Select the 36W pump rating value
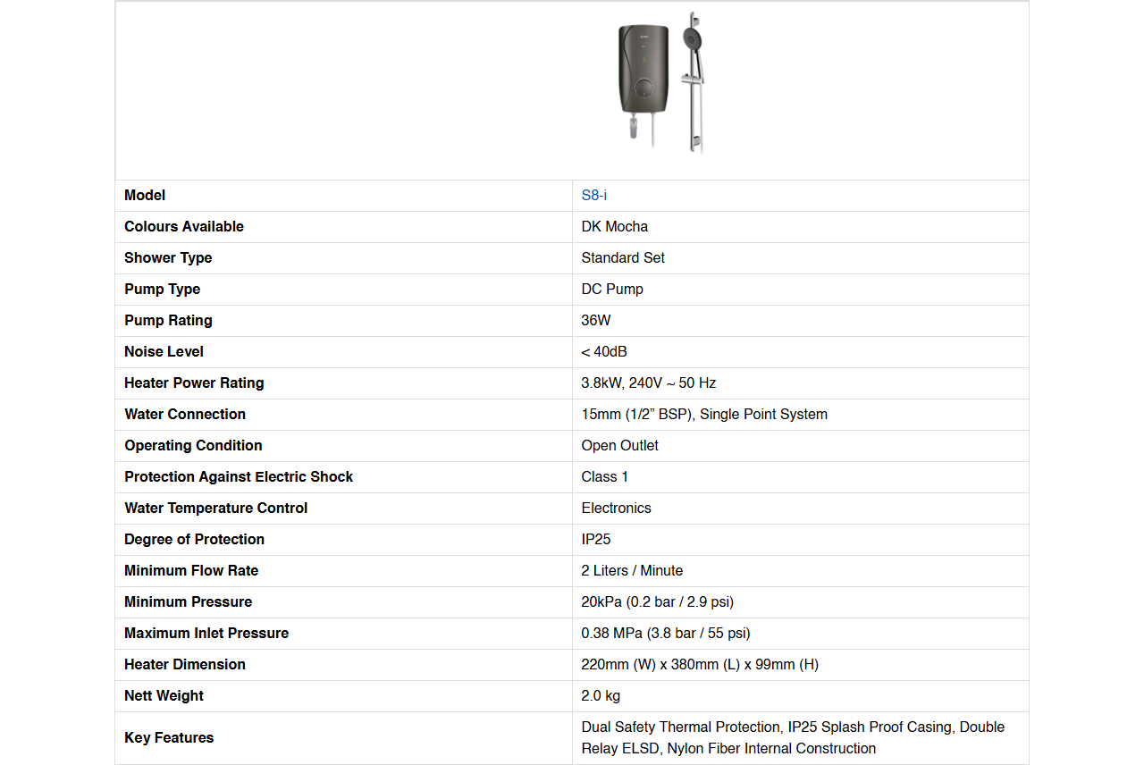This screenshot has height=765, width=1144. pyautogui.click(x=596, y=321)
